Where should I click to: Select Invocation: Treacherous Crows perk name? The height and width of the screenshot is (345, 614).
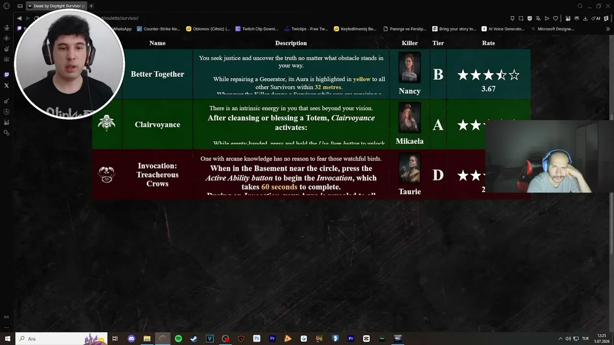tap(157, 175)
